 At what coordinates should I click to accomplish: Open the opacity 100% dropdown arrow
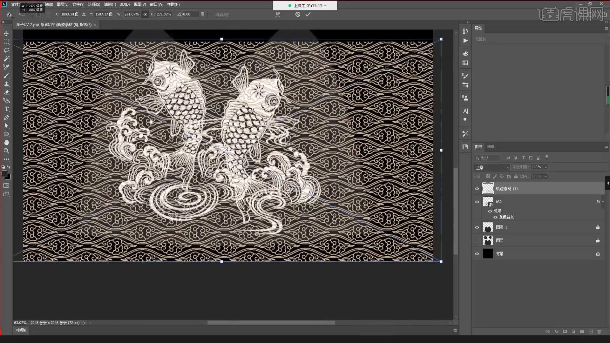tap(546, 167)
